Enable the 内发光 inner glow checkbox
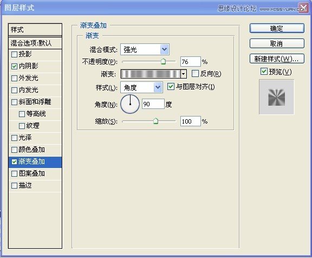Viewport: 312px width, 258px height. tap(14, 90)
